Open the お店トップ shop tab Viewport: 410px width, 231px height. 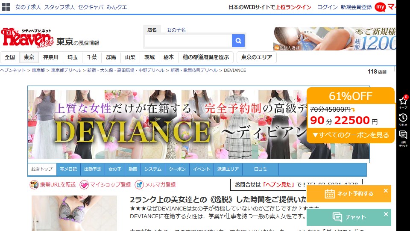[42, 169]
